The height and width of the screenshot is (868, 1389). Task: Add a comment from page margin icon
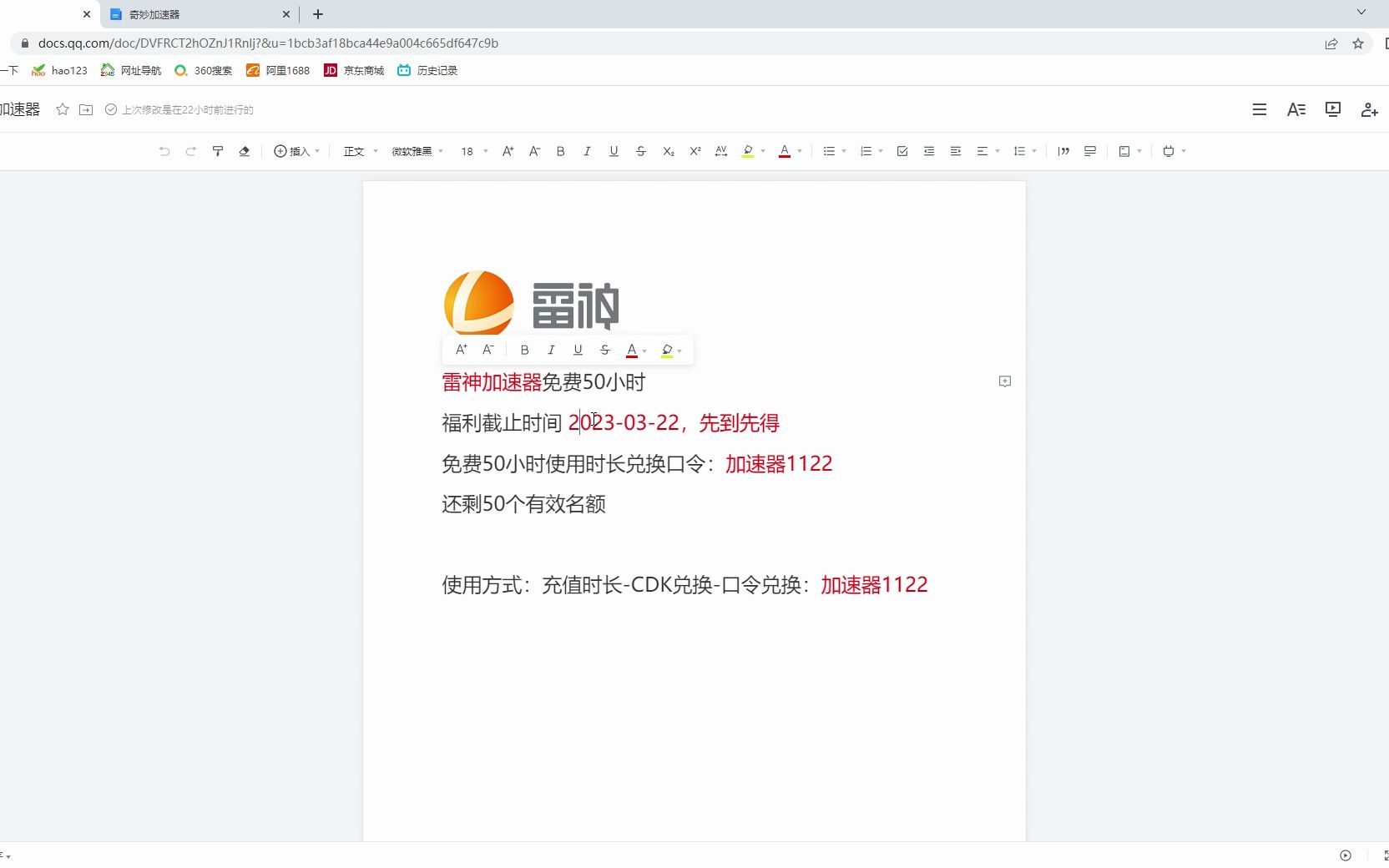click(x=1005, y=381)
